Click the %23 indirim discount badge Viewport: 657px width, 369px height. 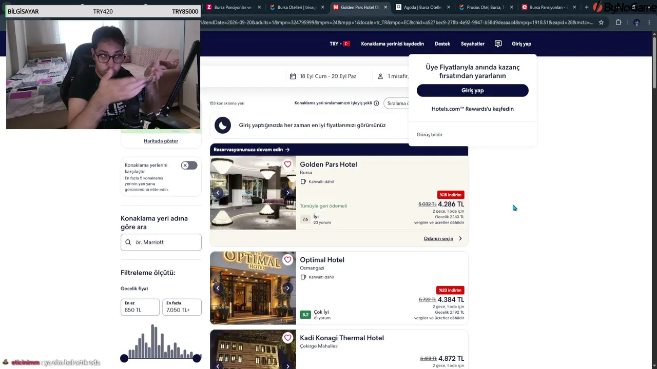451,290
